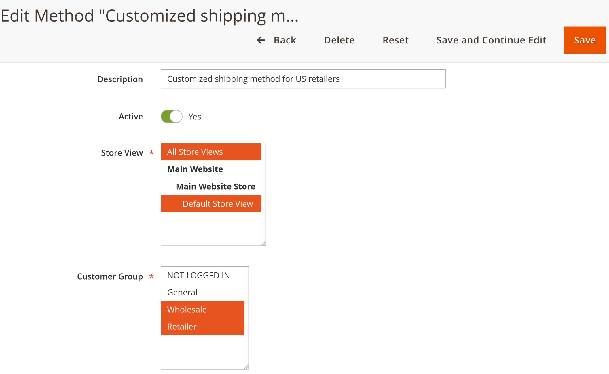This screenshot has width=609, height=374.
Task: Click the Customer Group resize handle
Action: (246, 367)
